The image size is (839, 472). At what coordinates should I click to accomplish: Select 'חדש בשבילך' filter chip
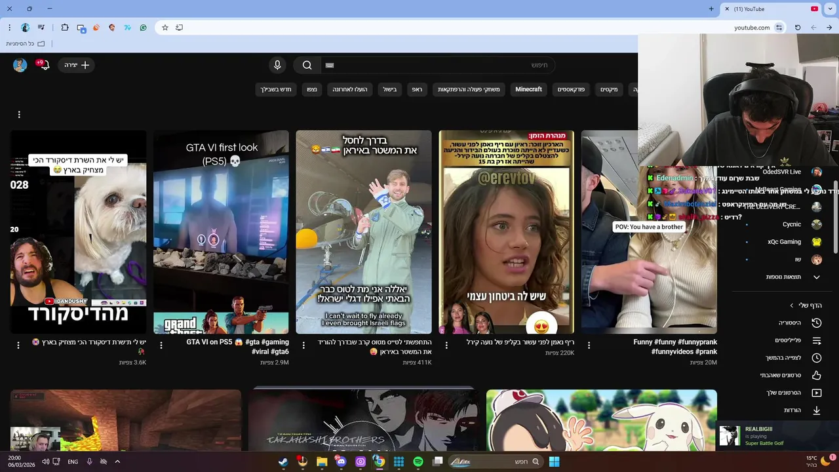tap(276, 89)
